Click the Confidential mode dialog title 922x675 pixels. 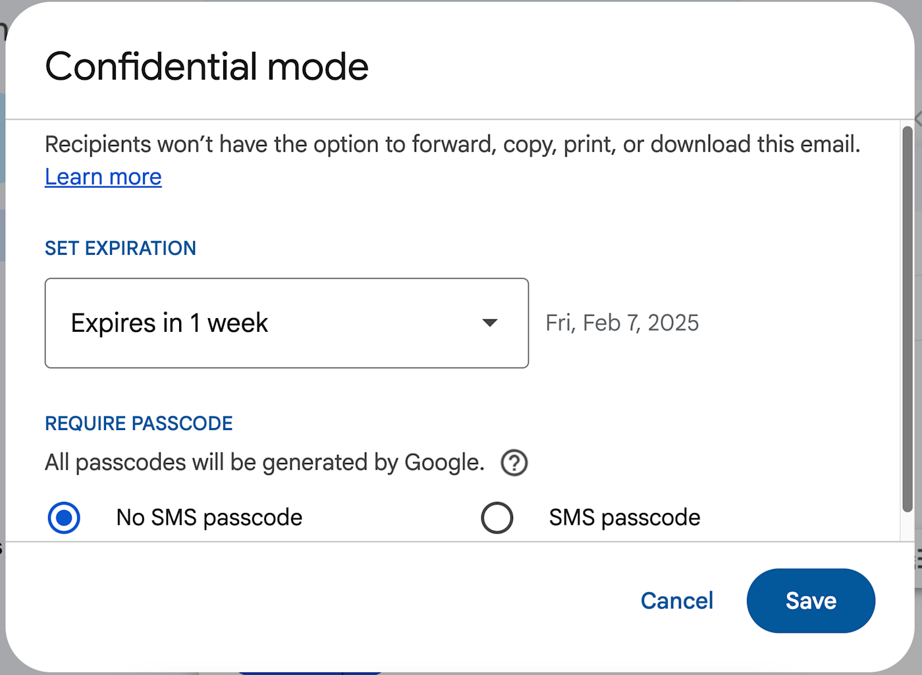point(207,67)
